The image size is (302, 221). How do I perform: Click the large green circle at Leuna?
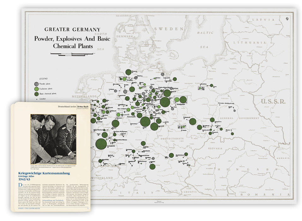(145, 122)
